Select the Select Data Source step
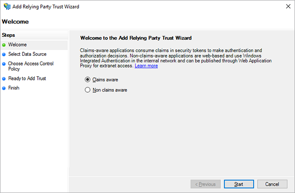The image size is (295, 193). [27, 54]
